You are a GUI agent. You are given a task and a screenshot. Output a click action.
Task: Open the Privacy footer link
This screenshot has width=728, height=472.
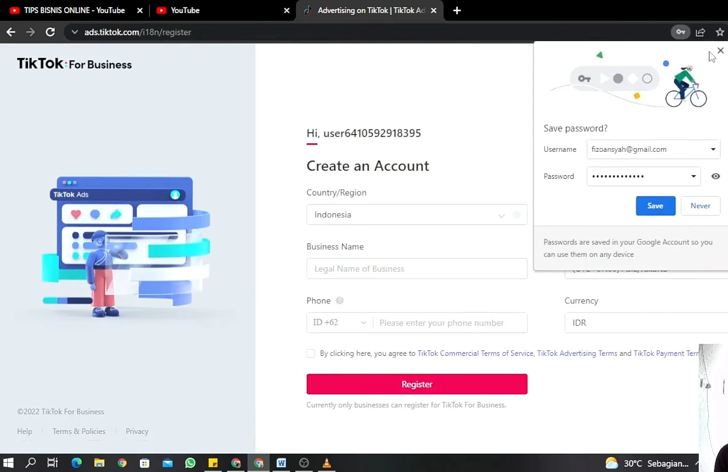(137, 431)
